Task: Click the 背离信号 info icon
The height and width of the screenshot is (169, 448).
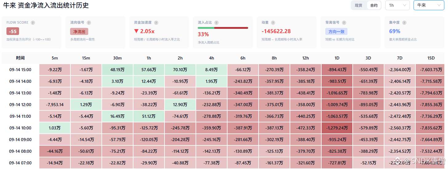Action: pyautogui.click(x=344, y=23)
